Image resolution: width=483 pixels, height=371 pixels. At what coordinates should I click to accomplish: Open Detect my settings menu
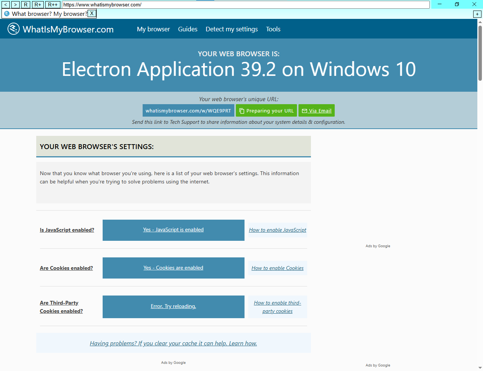[232, 29]
